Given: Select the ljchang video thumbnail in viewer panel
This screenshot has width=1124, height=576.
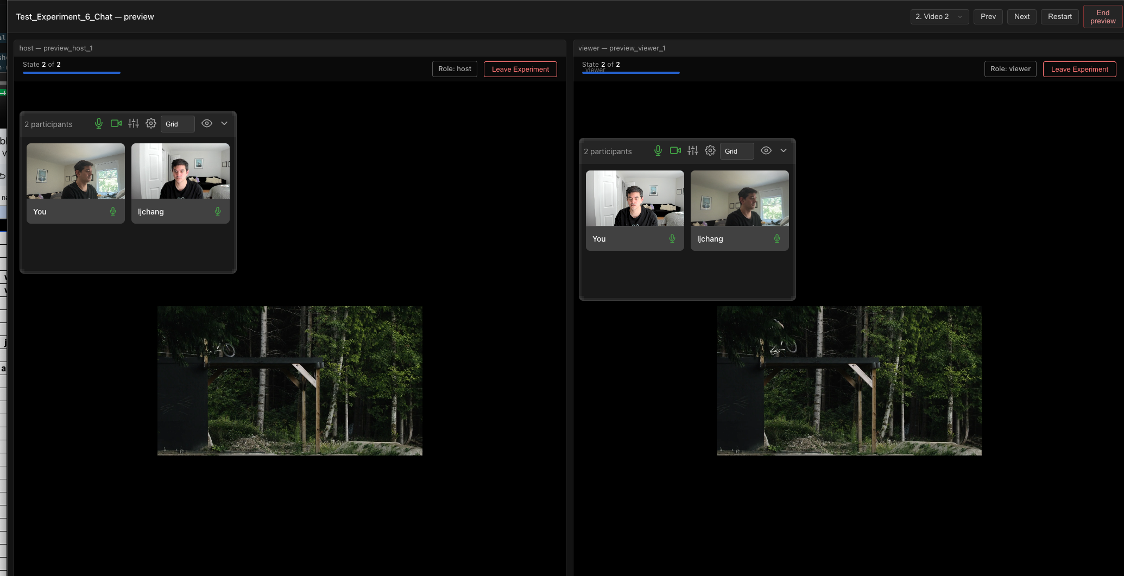Looking at the screenshot, I should tap(740, 198).
